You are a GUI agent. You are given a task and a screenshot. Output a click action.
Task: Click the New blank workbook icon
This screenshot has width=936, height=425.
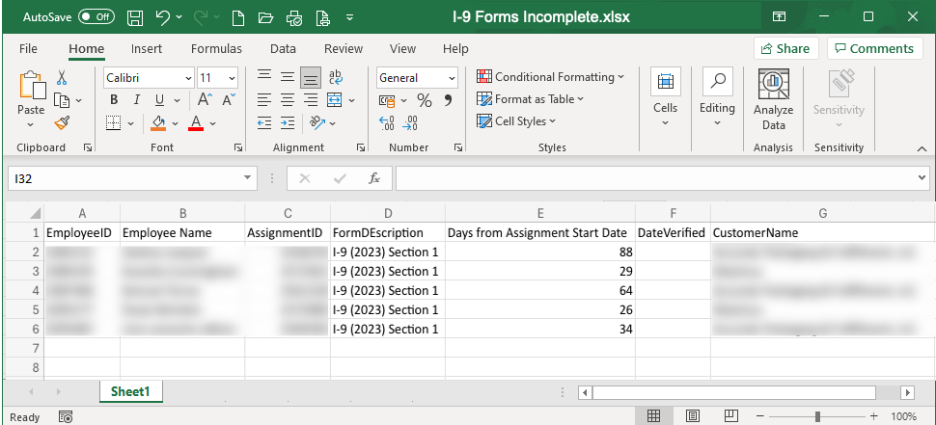tap(238, 18)
